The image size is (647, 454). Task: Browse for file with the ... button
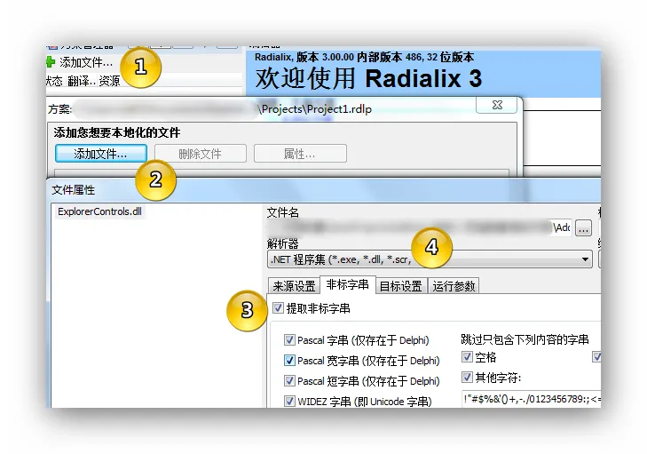click(583, 228)
